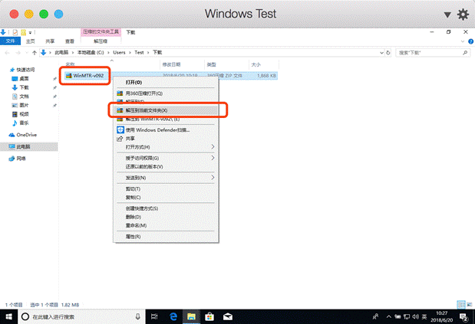The image size is (475, 324).
Task: Open the 文件 ribbon tab
Action: point(11,41)
